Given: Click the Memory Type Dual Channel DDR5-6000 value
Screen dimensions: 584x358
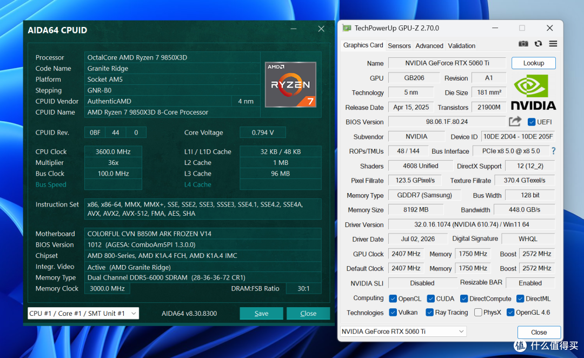Looking at the screenshot, I should (x=203, y=277).
